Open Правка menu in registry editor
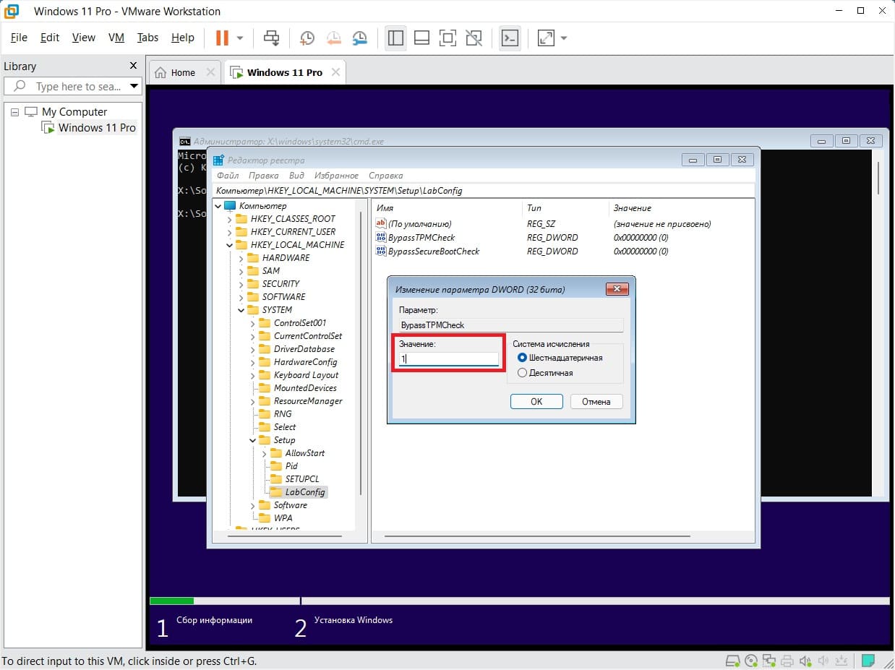The image size is (895, 670). tap(264, 176)
